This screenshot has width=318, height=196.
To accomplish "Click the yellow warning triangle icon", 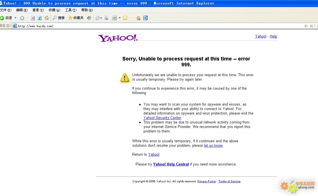I will tap(125, 78).
